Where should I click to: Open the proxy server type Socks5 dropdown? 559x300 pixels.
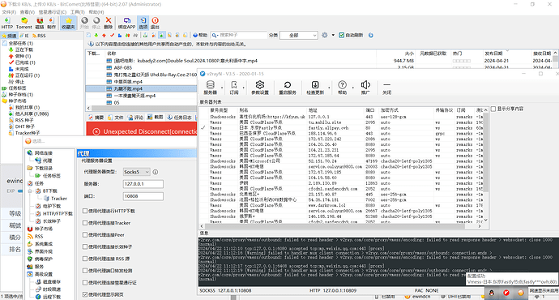[x=137, y=172]
